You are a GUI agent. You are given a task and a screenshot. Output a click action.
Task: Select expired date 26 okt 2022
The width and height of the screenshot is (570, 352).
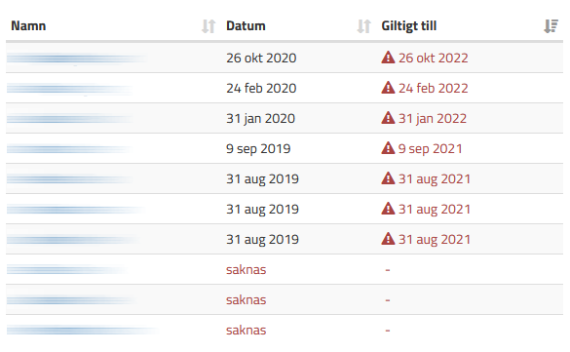coord(433,58)
